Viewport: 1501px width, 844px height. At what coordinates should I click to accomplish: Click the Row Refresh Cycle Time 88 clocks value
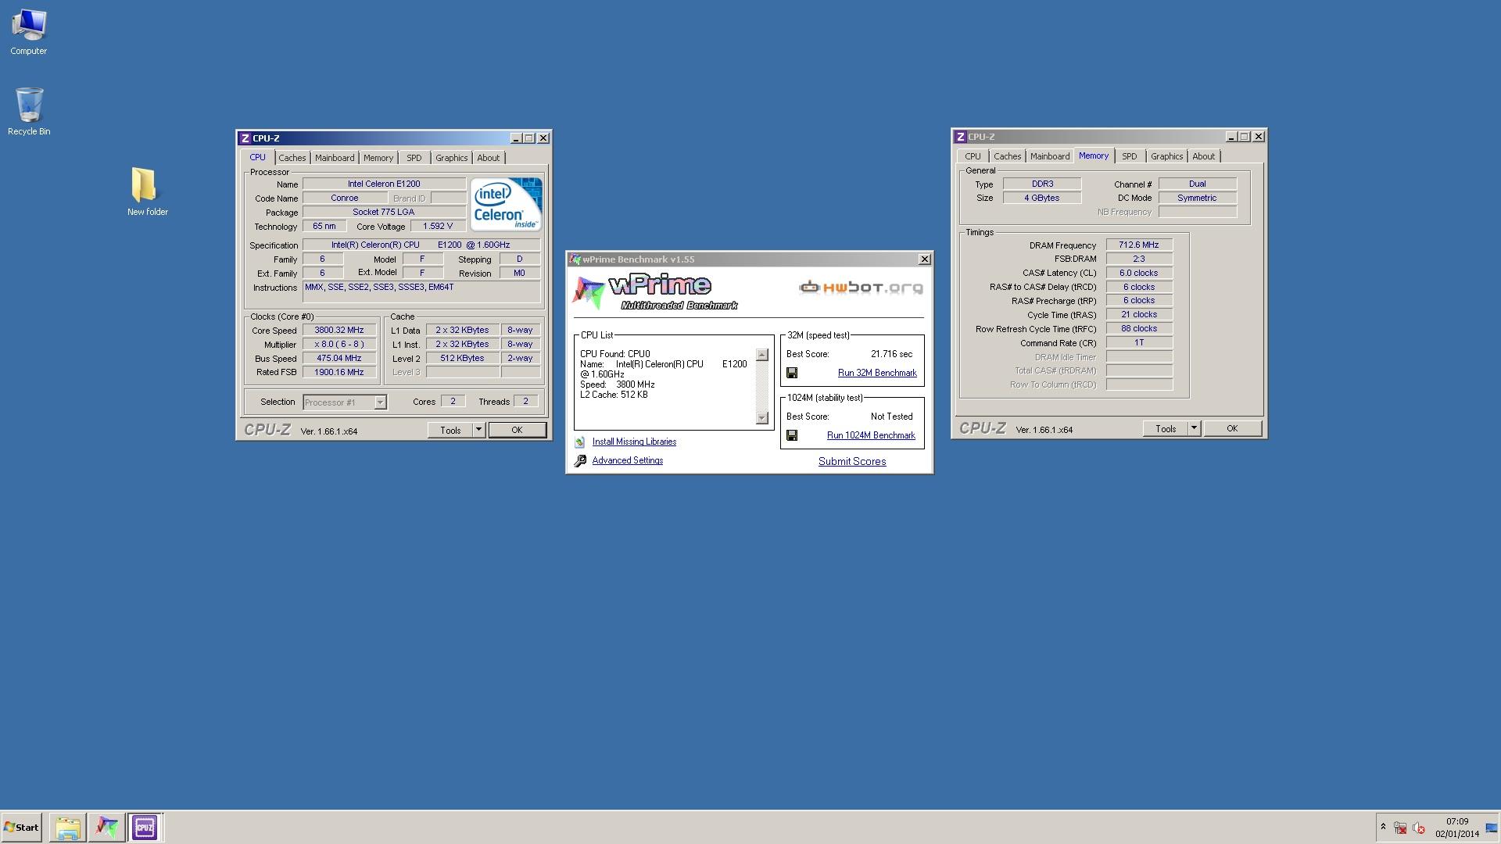1139,329
